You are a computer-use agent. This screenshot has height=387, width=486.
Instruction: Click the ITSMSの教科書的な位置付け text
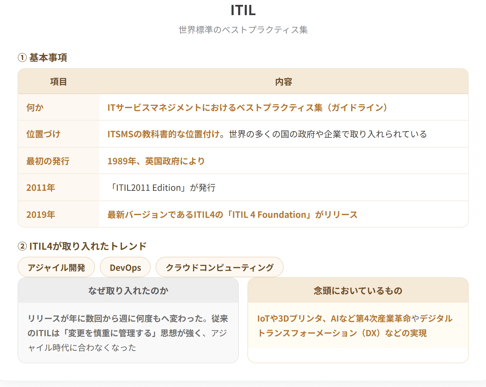[164, 134]
